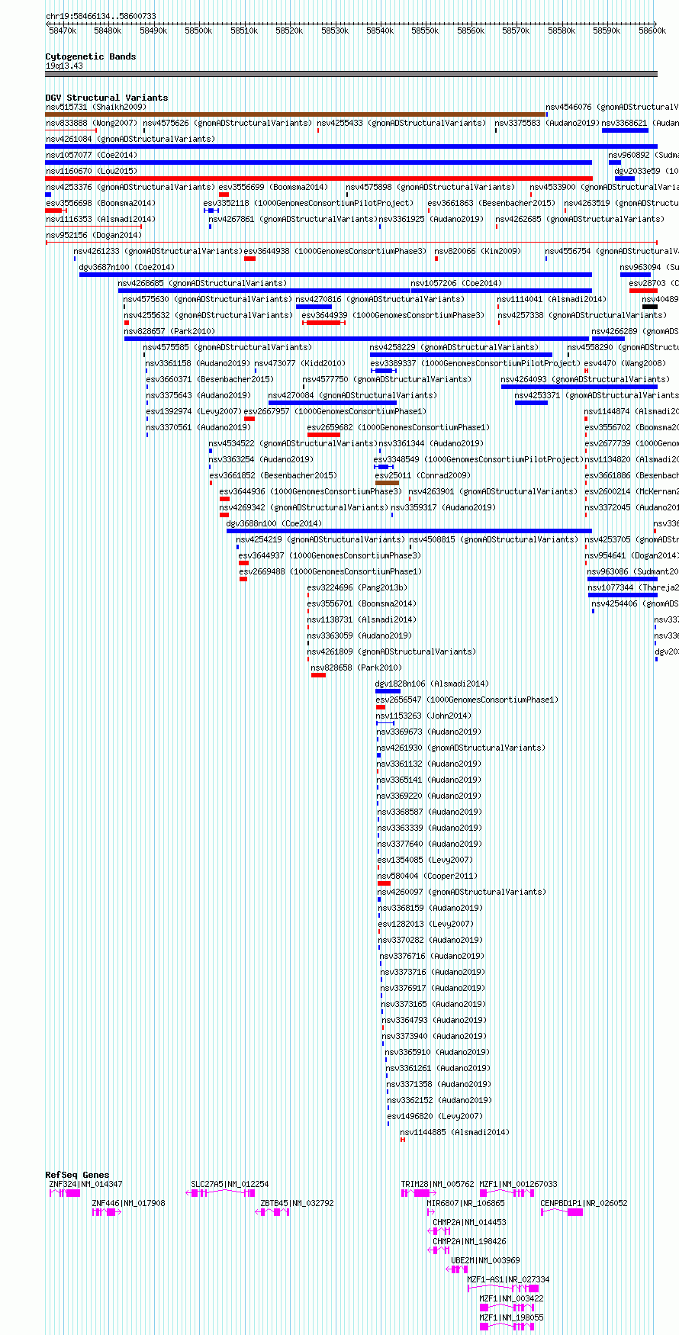Select the blue nsv4270816 variant bar
679x1335 pixels.
[x=314, y=307]
